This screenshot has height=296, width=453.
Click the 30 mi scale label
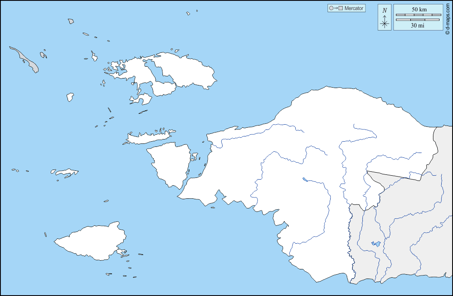click(418, 25)
